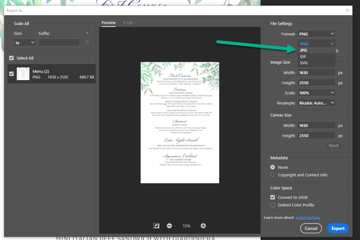Open the export options link
Viewport: 360px width, 240px height.
point(308,218)
